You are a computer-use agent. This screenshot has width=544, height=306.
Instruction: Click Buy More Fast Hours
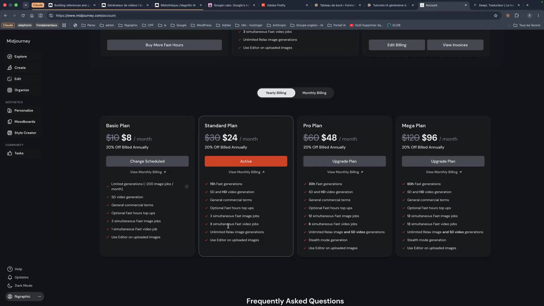[164, 45]
